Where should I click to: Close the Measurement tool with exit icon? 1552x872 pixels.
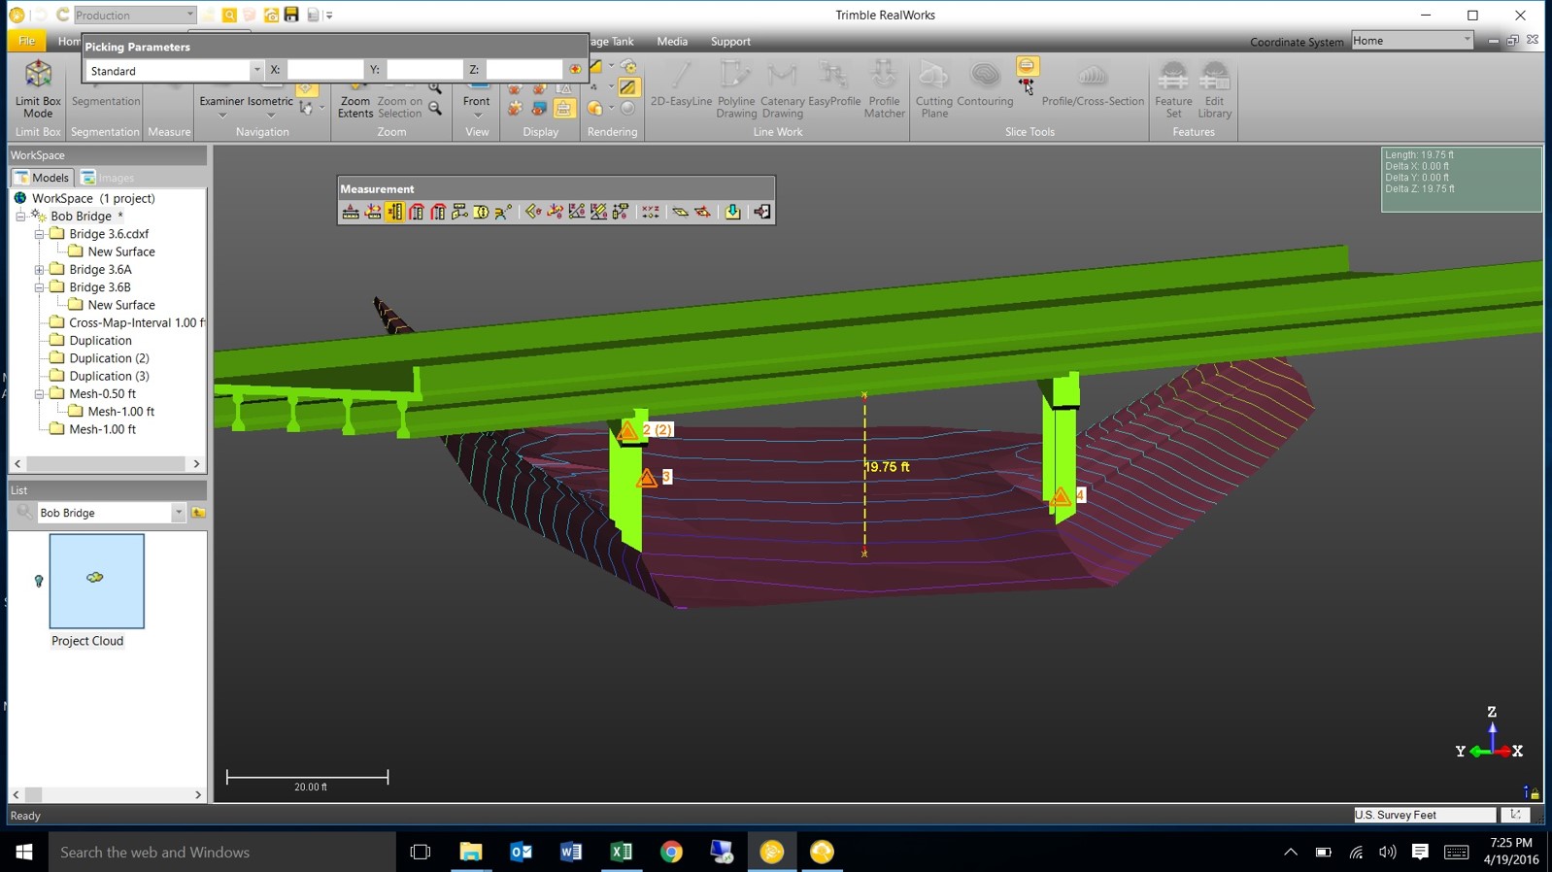pyautogui.click(x=762, y=212)
